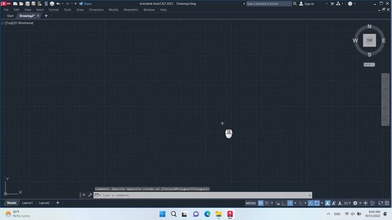The height and width of the screenshot is (220, 392).
Task: Toggle polar tracking in status bar
Action: coord(290,204)
